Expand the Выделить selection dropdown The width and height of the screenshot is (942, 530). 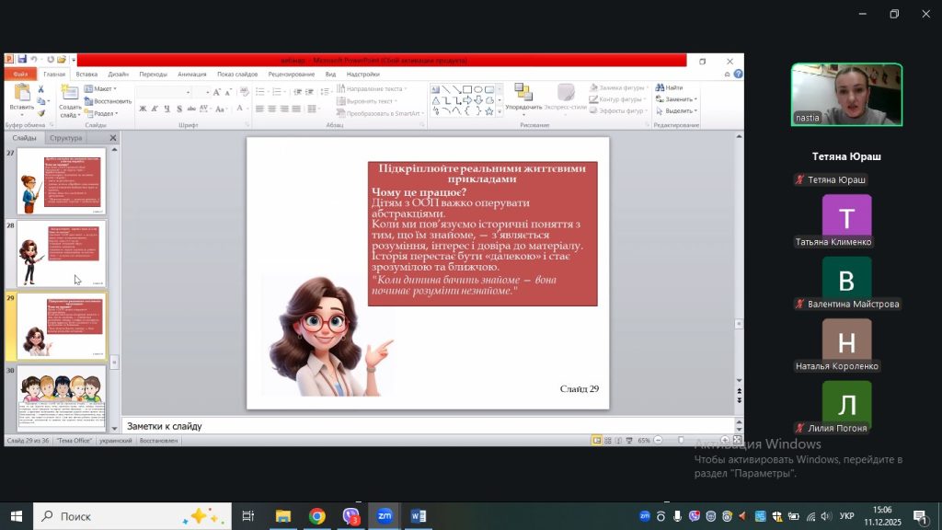(x=677, y=111)
